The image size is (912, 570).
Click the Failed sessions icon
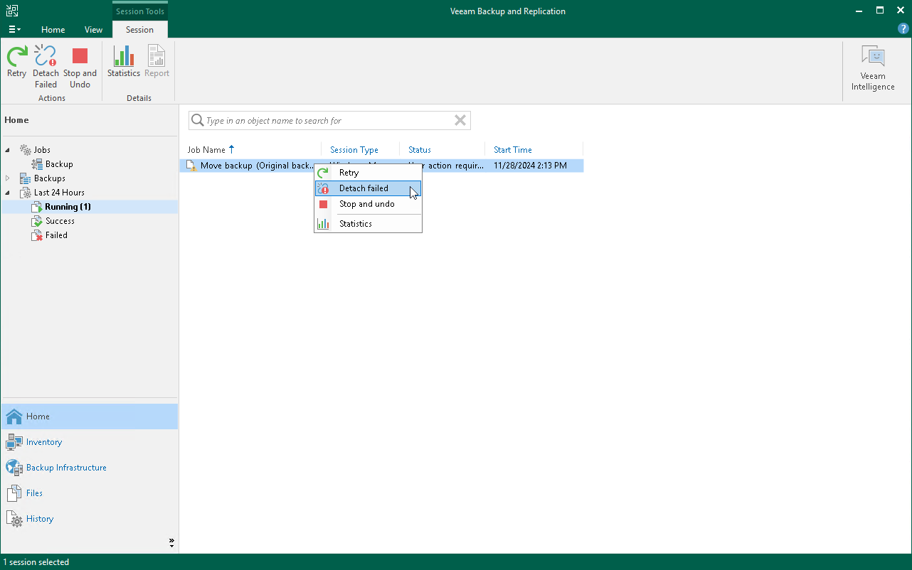point(37,235)
